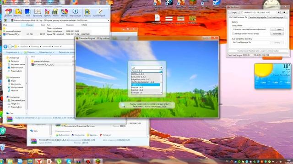
Task: Open the Yandex browser taskbar icon
Action: pos(39,161)
